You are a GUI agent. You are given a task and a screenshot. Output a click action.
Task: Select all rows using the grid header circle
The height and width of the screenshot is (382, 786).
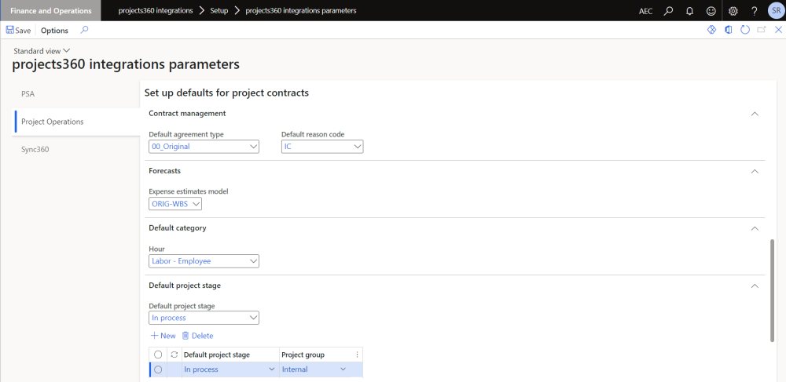pyautogui.click(x=158, y=355)
